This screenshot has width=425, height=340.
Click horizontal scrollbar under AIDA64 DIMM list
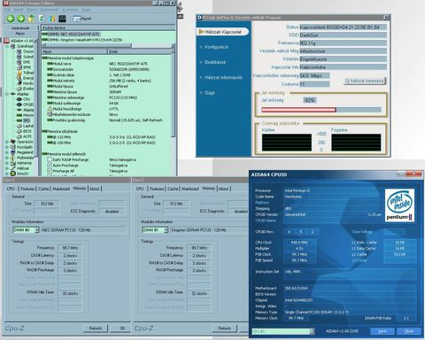108,45
